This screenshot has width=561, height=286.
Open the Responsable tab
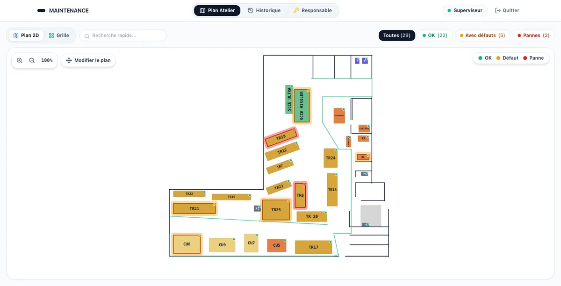313,10
